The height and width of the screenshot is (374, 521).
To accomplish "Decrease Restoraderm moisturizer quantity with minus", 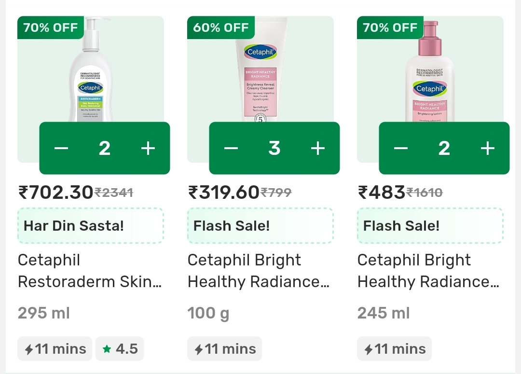I will [61, 148].
